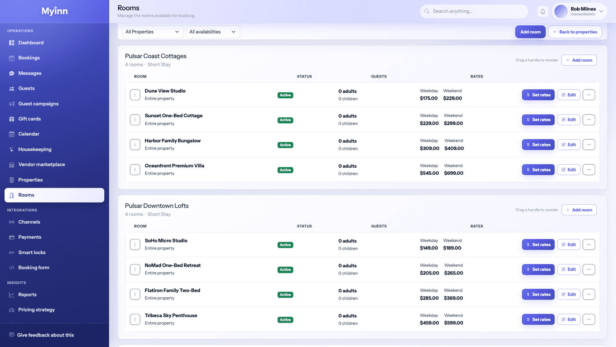The image size is (616, 347).
Task: Open more options for SoHo Micro Studio
Action: click(589, 244)
